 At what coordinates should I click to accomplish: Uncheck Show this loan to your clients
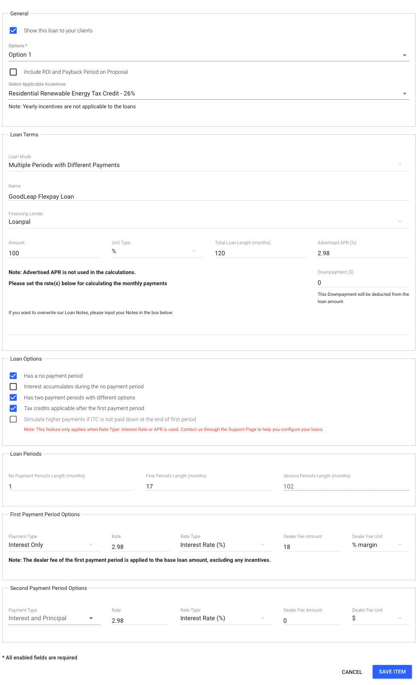[13, 30]
